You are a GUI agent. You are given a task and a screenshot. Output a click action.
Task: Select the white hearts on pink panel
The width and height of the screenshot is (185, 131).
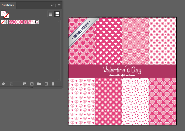(x=108, y=41)
